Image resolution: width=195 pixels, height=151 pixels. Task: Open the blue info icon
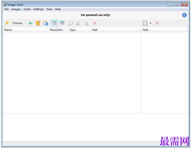[184, 15]
